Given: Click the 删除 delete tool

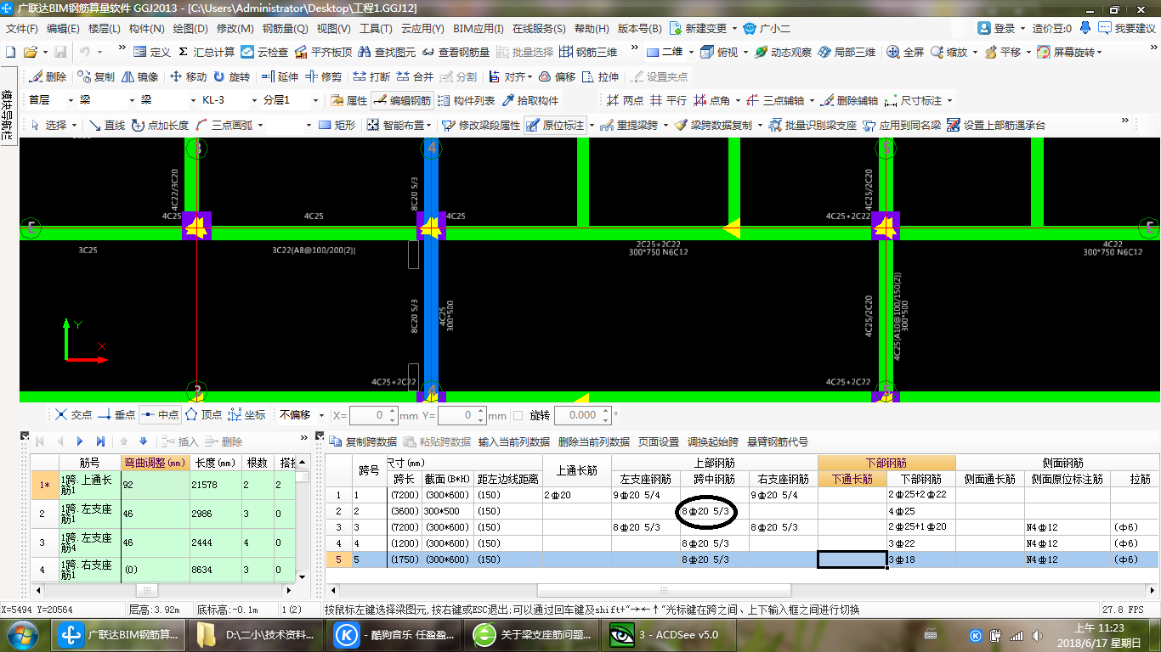Looking at the screenshot, I should pos(48,76).
